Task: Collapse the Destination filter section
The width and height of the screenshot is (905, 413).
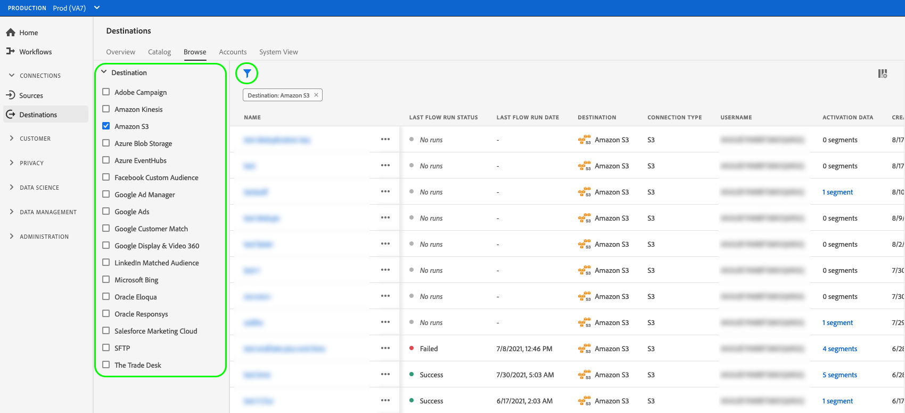Action: [104, 72]
